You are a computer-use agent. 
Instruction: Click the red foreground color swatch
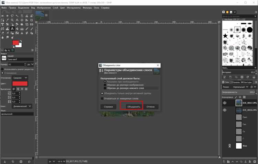[15, 43]
